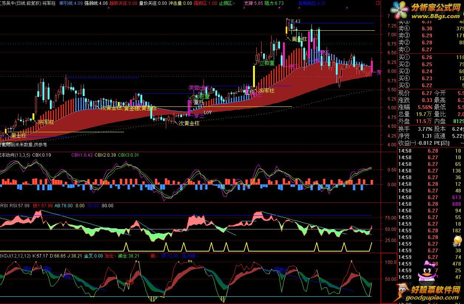464x304 pixels.
Task: Click the 量价关注:0.00 header label
Action: 153,3
